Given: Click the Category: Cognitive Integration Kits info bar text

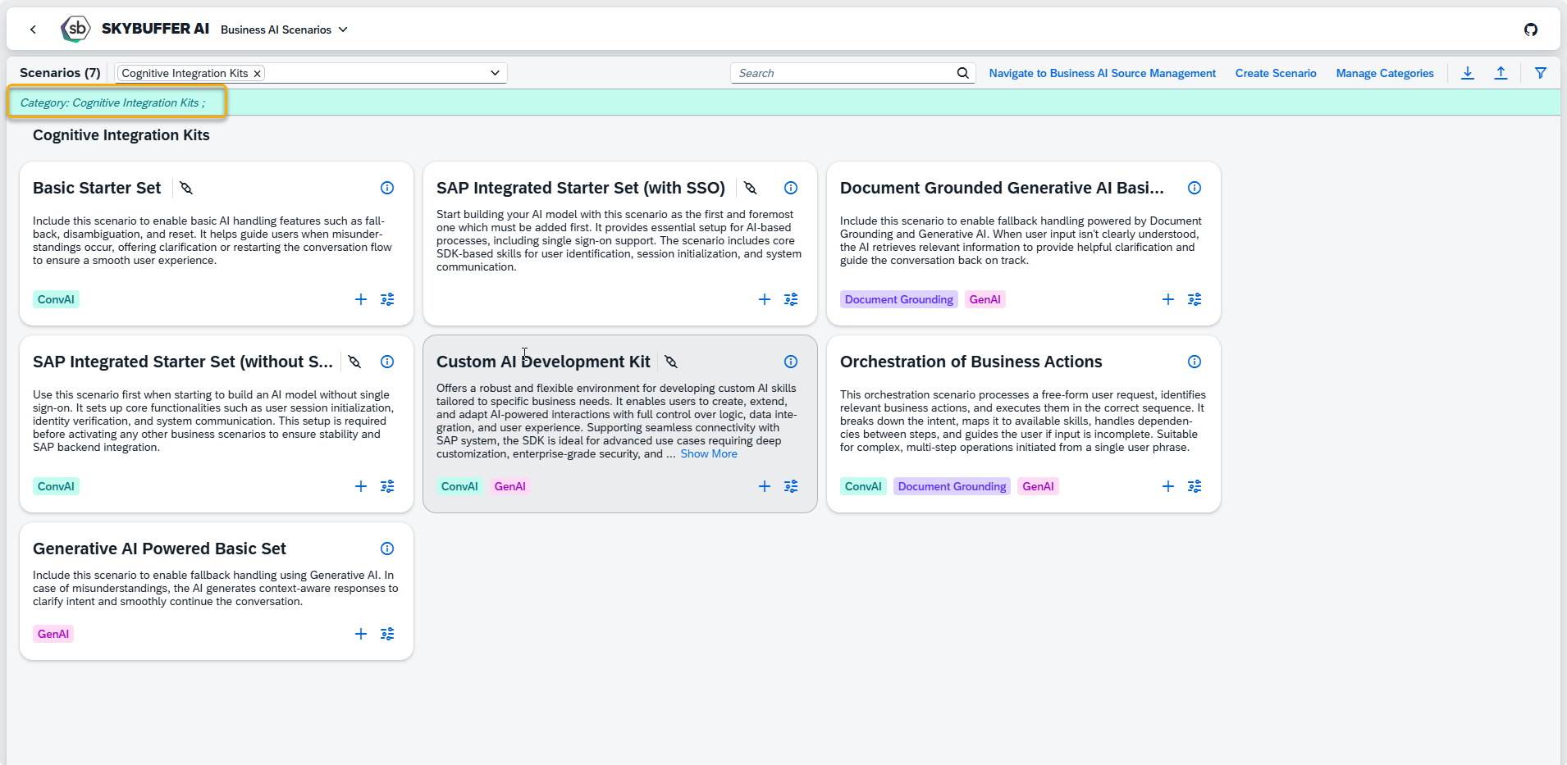Looking at the screenshot, I should tap(113, 102).
